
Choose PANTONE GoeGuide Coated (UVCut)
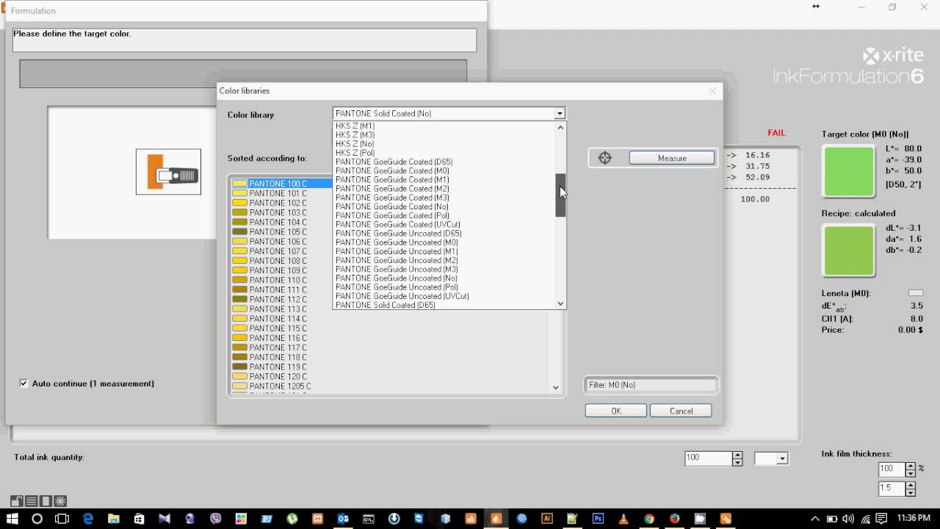tap(398, 225)
